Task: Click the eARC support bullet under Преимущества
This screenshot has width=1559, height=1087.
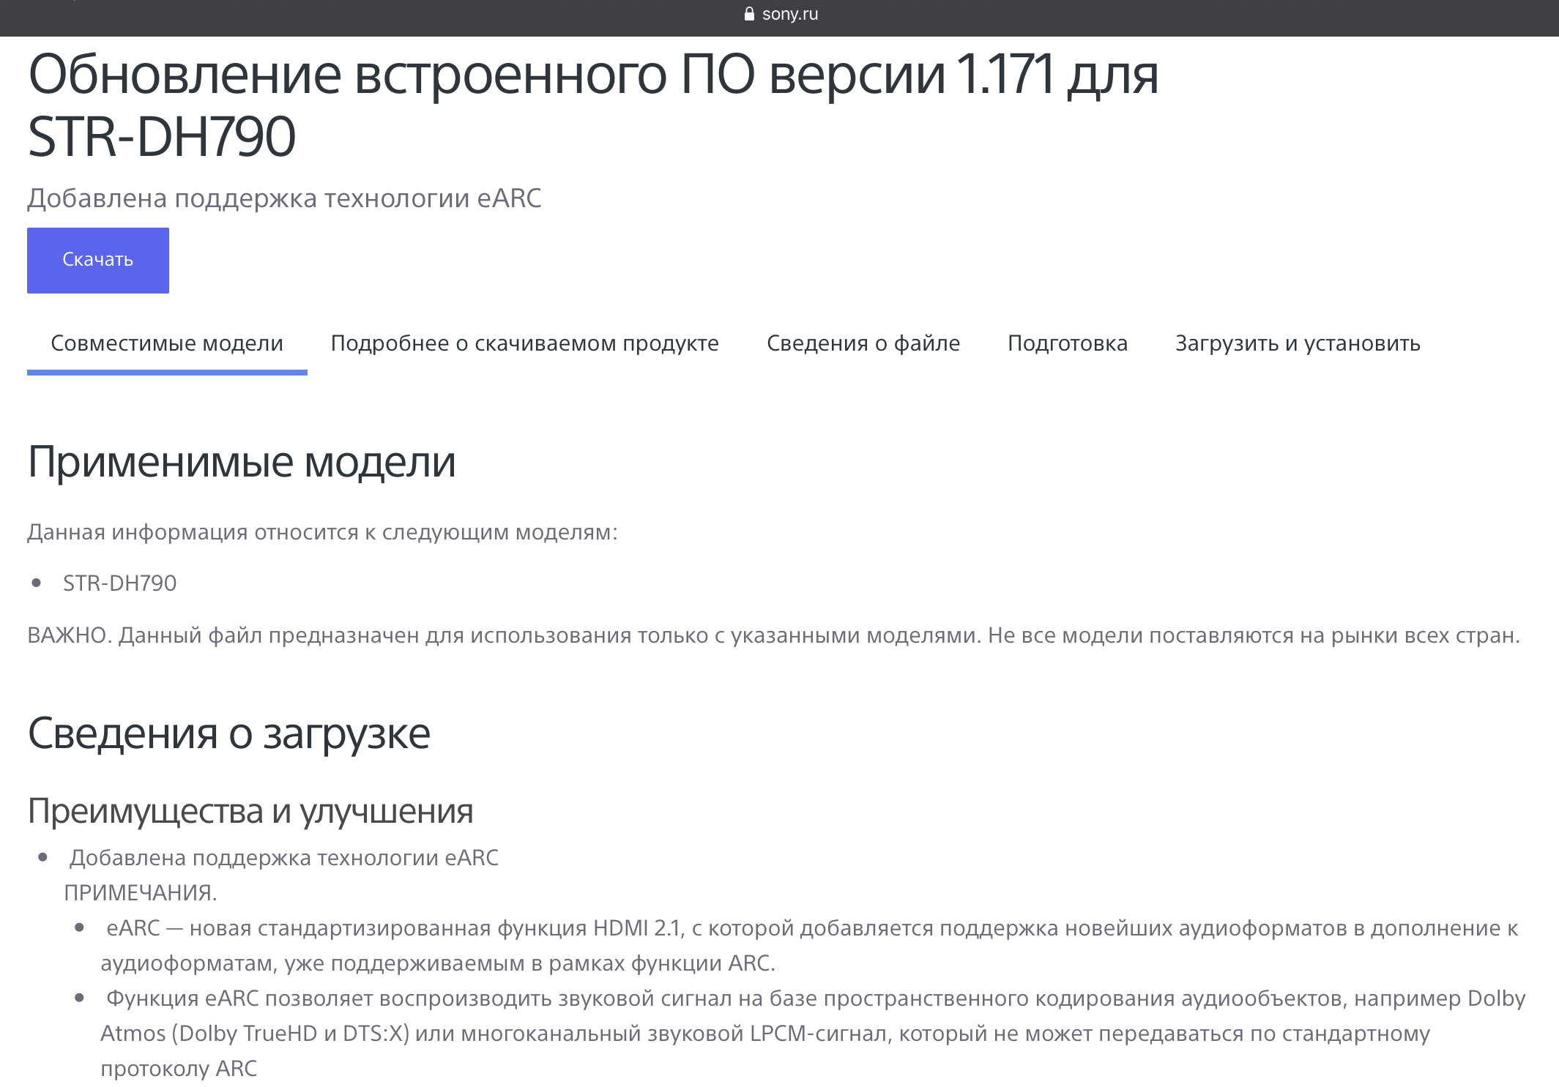Action: (284, 858)
